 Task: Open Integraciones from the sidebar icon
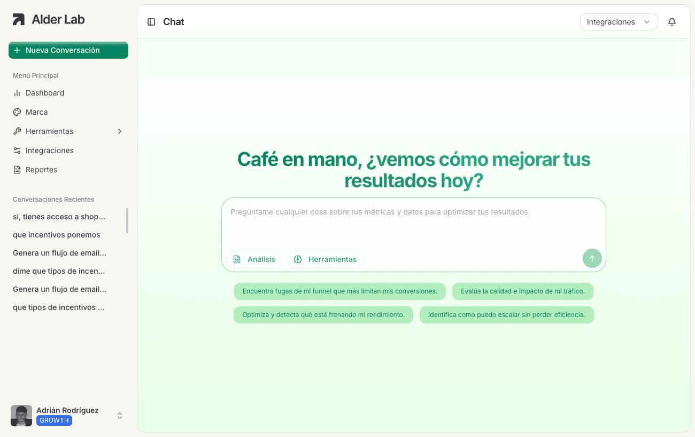pos(18,150)
